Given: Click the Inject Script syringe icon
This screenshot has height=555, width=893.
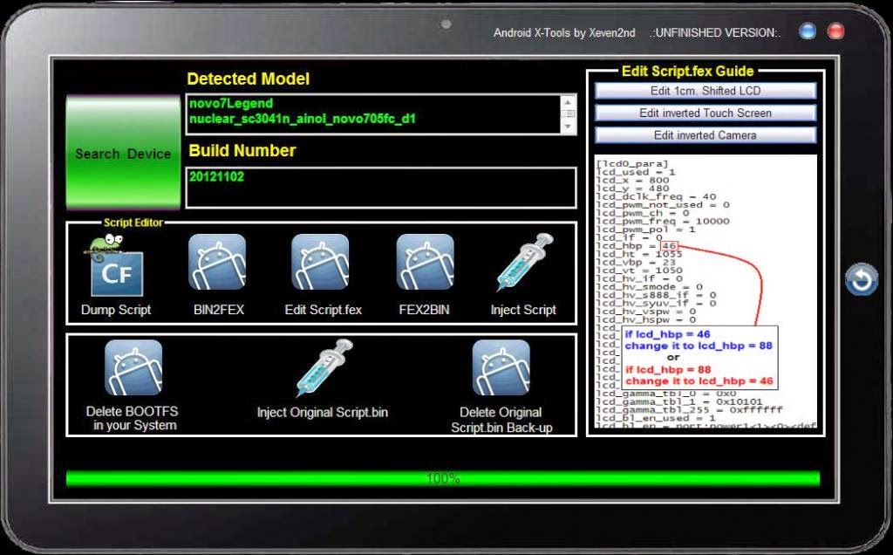Looking at the screenshot, I should 524,262.
